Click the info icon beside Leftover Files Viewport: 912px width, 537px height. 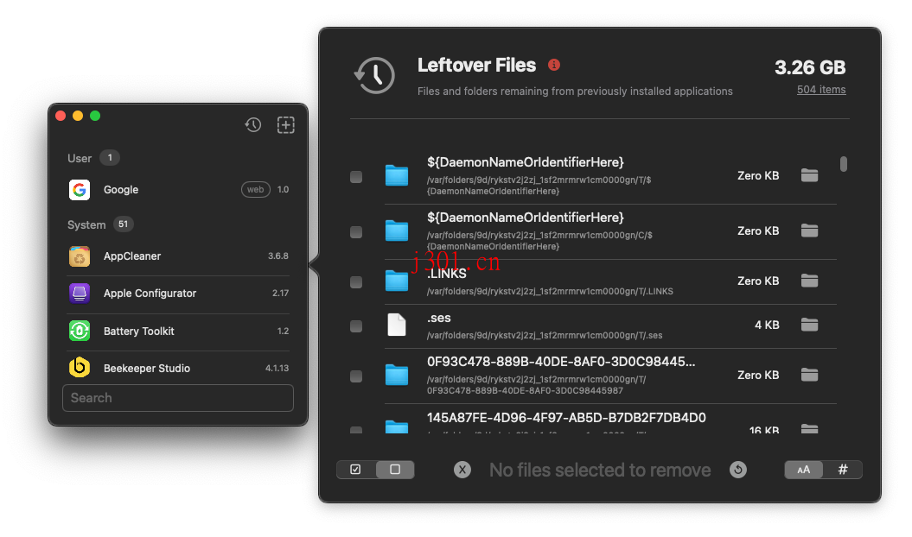point(554,65)
